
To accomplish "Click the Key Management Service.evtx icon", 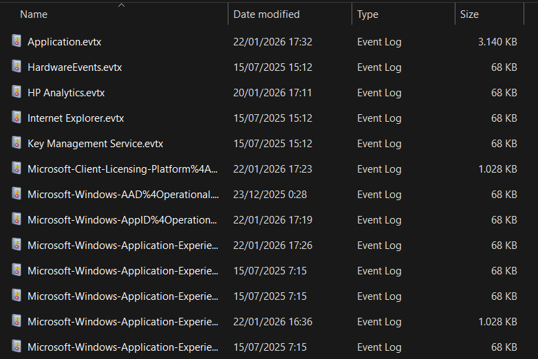I will point(17,143).
